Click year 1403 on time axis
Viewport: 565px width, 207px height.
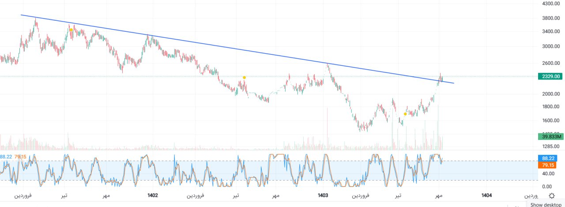[x=323, y=195]
